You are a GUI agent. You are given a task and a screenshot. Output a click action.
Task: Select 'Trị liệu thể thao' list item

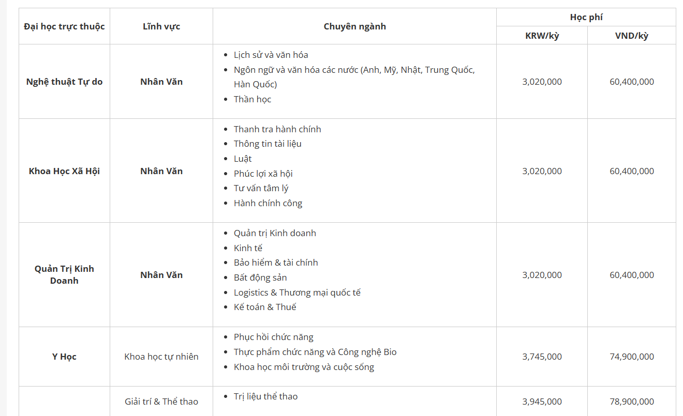[265, 396]
